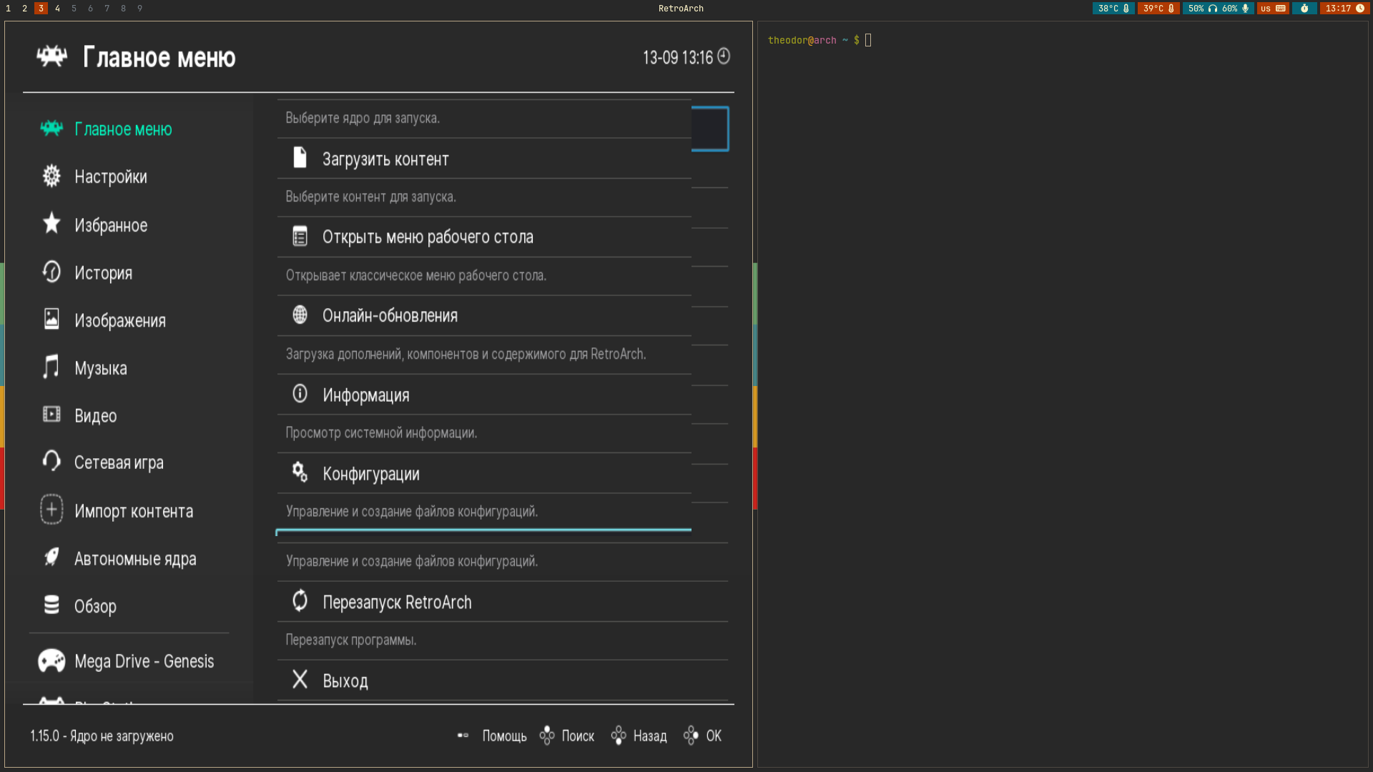
Task: Select the Сетевая игра headset icon
Action: [x=51, y=462]
